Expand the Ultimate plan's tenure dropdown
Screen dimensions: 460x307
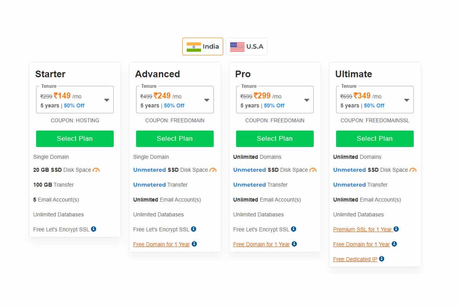click(407, 100)
